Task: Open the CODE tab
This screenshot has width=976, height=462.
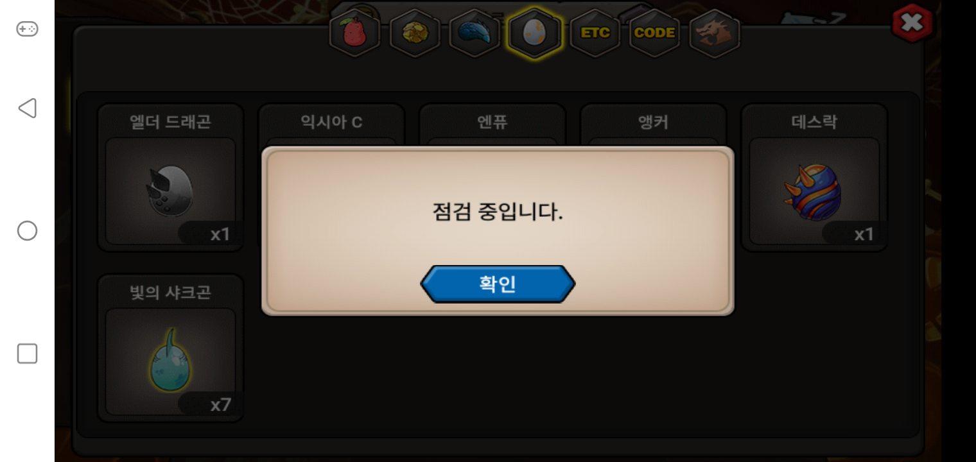Action: coord(654,33)
